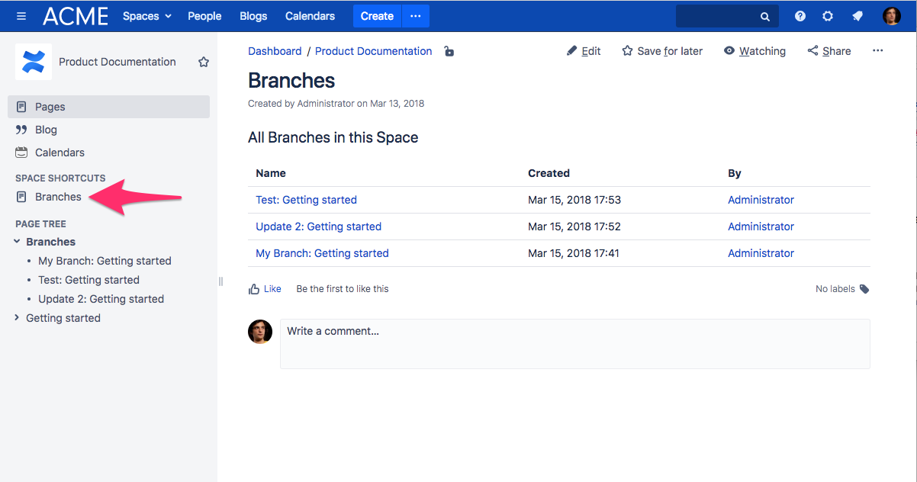Open the Branches space shortcut

(x=58, y=197)
